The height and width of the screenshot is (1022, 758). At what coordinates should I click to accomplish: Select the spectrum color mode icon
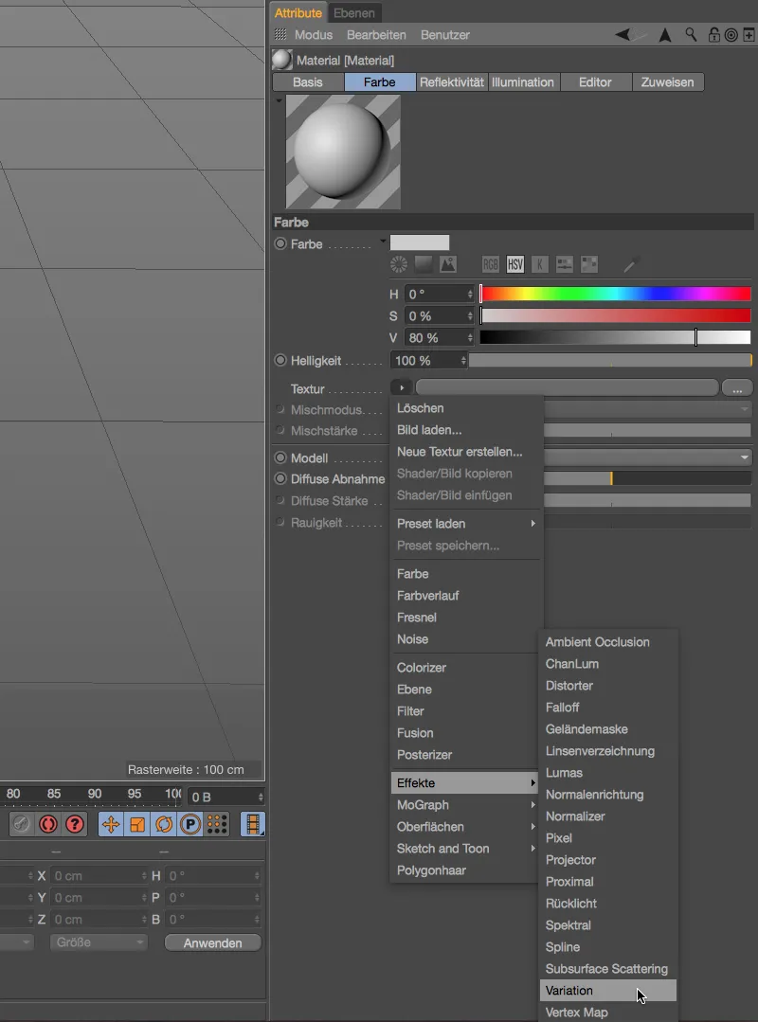424,264
